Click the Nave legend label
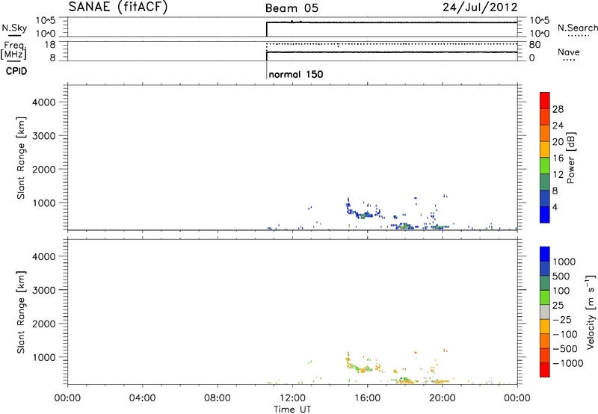The image size is (598, 414). tap(568, 52)
